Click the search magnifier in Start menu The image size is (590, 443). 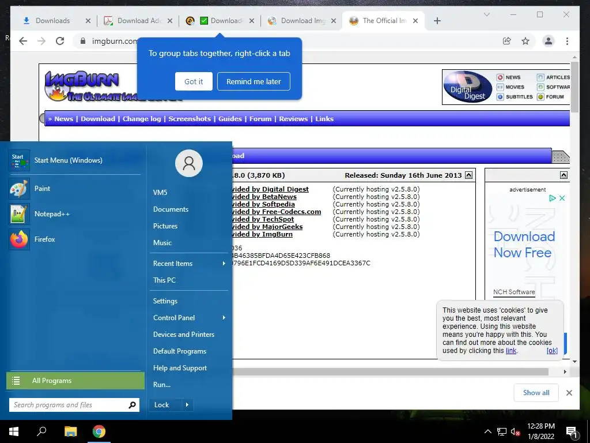132,405
